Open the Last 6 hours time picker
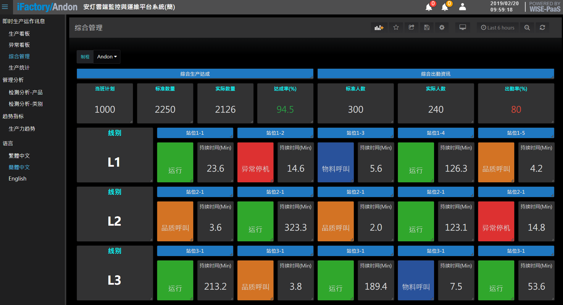563x305 pixels. click(x=498, y=27)
